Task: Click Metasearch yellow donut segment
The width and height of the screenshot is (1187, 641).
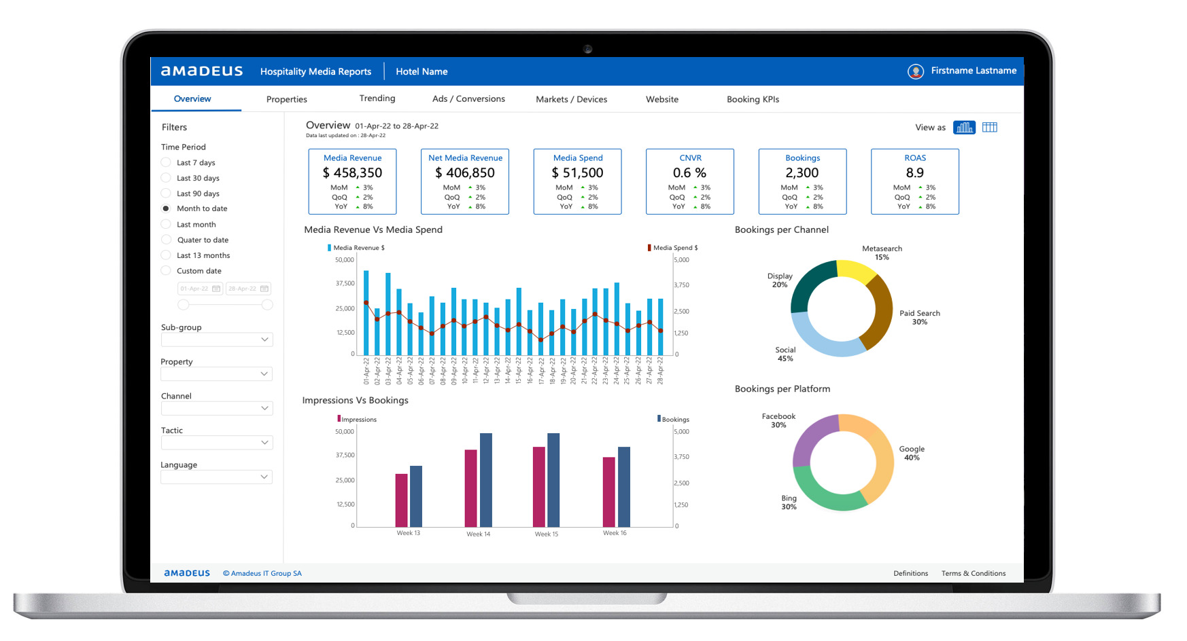Action: click(857, 270)
